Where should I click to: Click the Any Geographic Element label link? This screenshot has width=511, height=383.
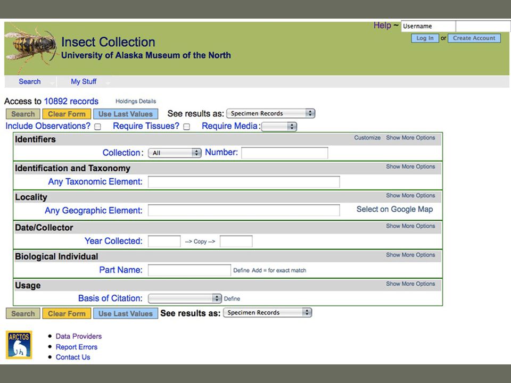pyautogui.click(x=94, y=211)
